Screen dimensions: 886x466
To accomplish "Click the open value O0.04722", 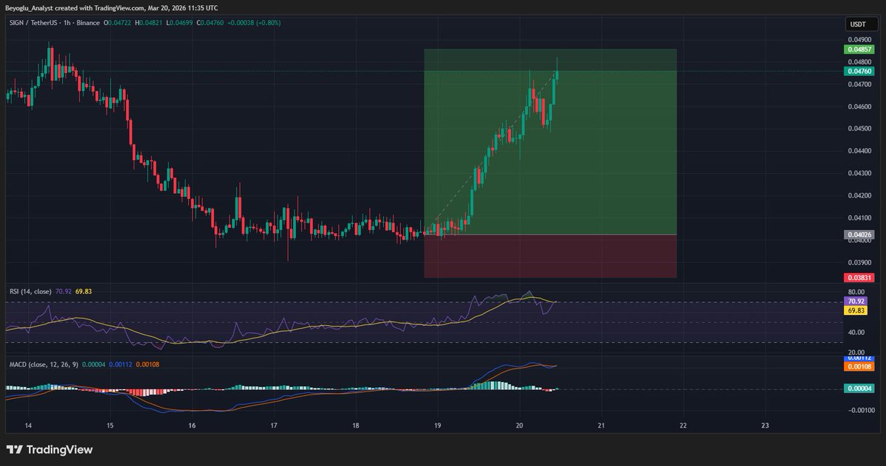I will (x=118, y=23).
